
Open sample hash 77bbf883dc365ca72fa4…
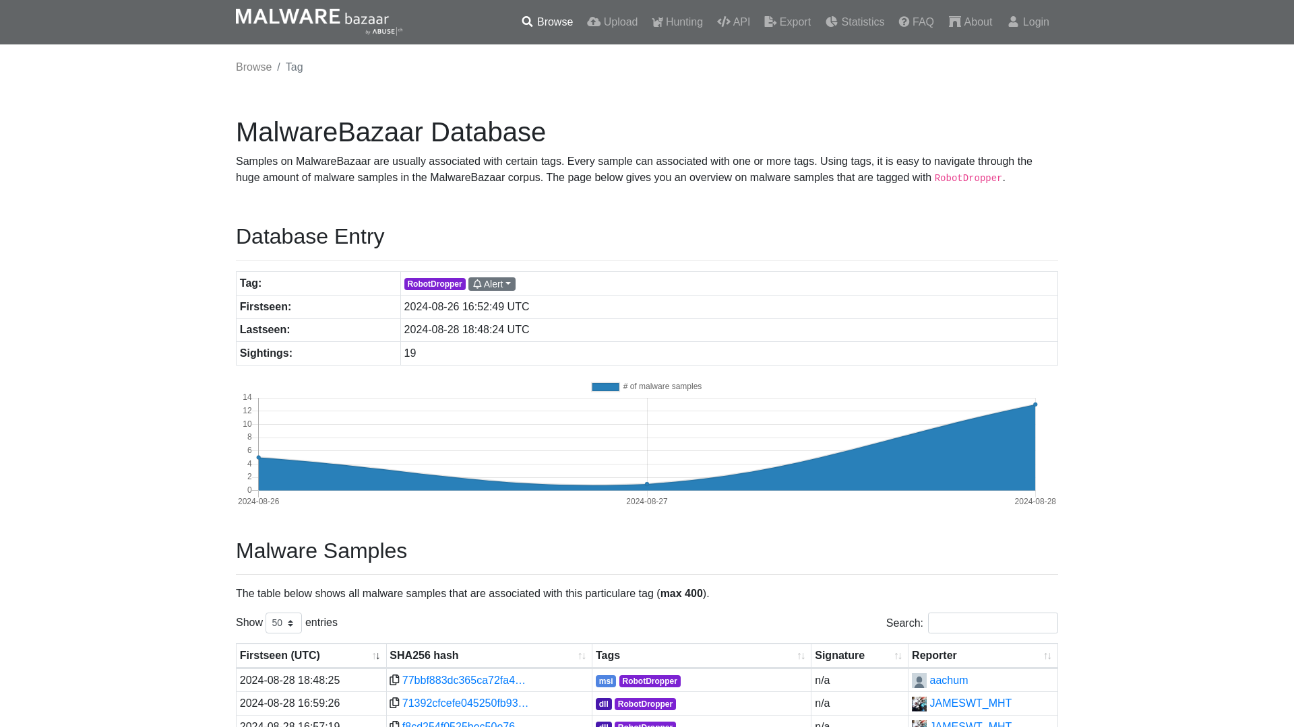[464, 680]
